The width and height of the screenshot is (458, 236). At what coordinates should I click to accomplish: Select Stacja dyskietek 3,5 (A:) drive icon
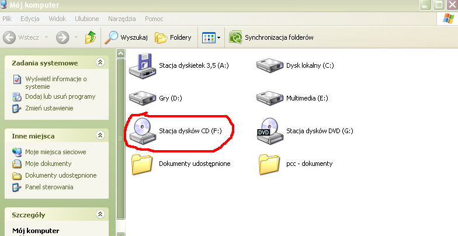point(143,66)
